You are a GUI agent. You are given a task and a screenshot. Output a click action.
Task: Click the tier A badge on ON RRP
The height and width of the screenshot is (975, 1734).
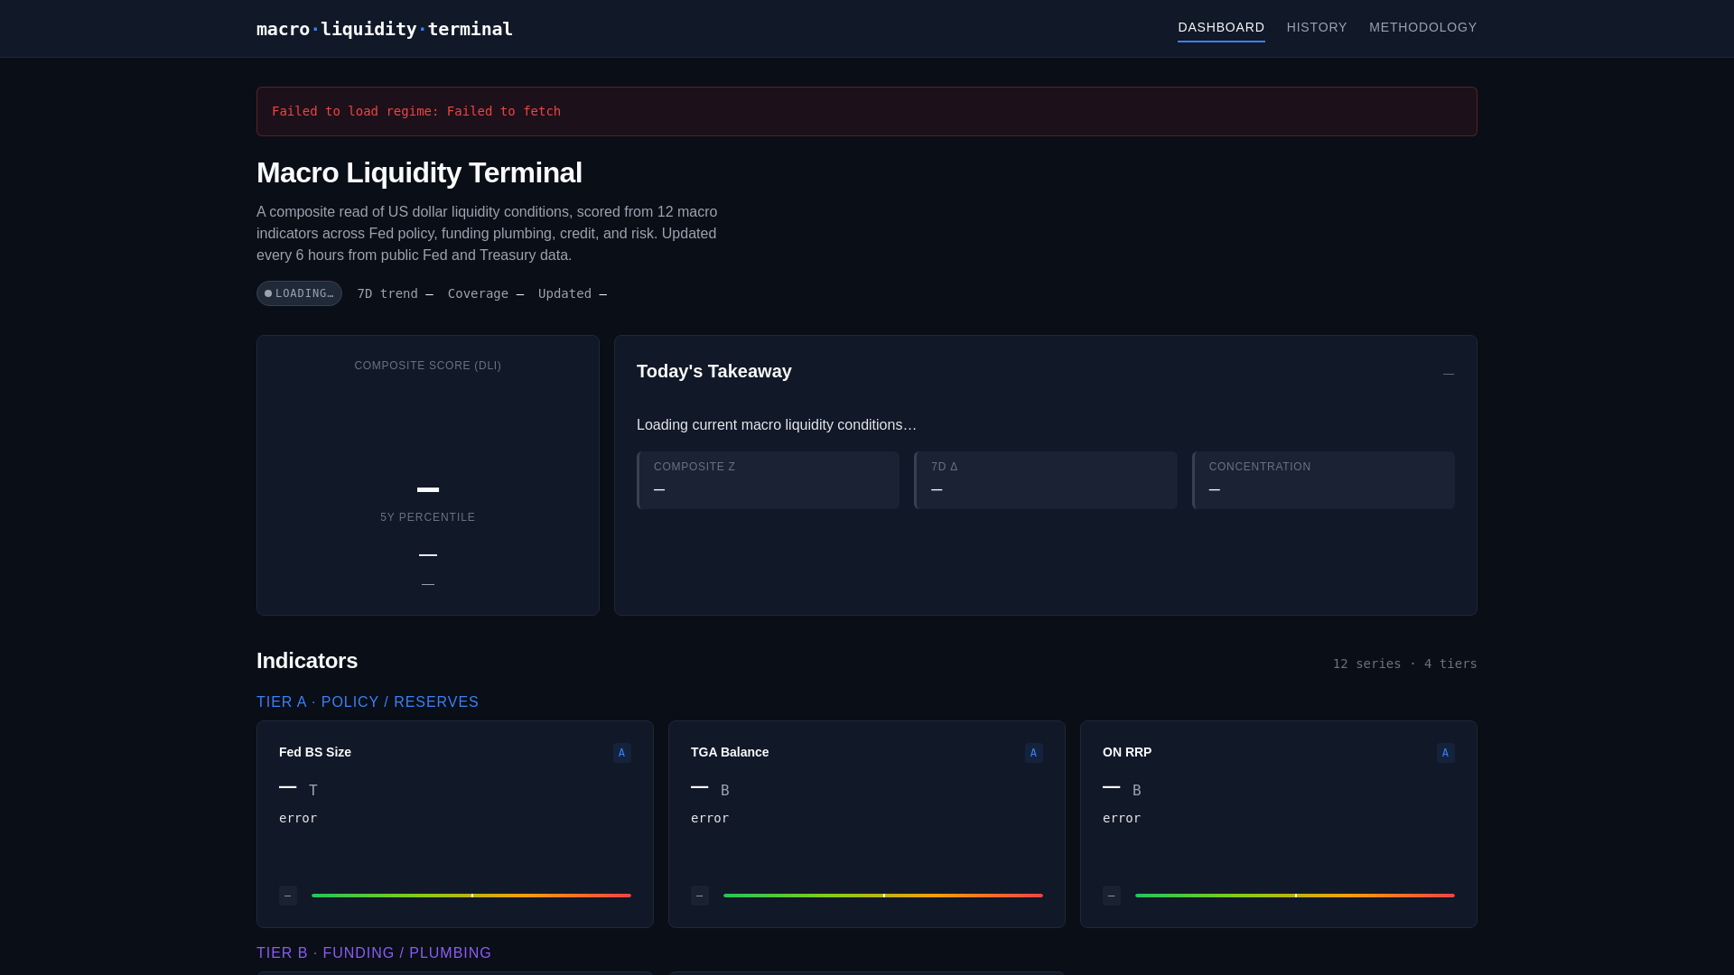[1446, 753]
